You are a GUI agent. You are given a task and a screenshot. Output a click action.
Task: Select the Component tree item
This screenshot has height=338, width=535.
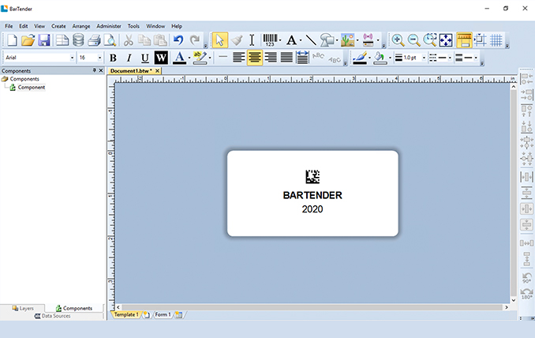point(32,88)
